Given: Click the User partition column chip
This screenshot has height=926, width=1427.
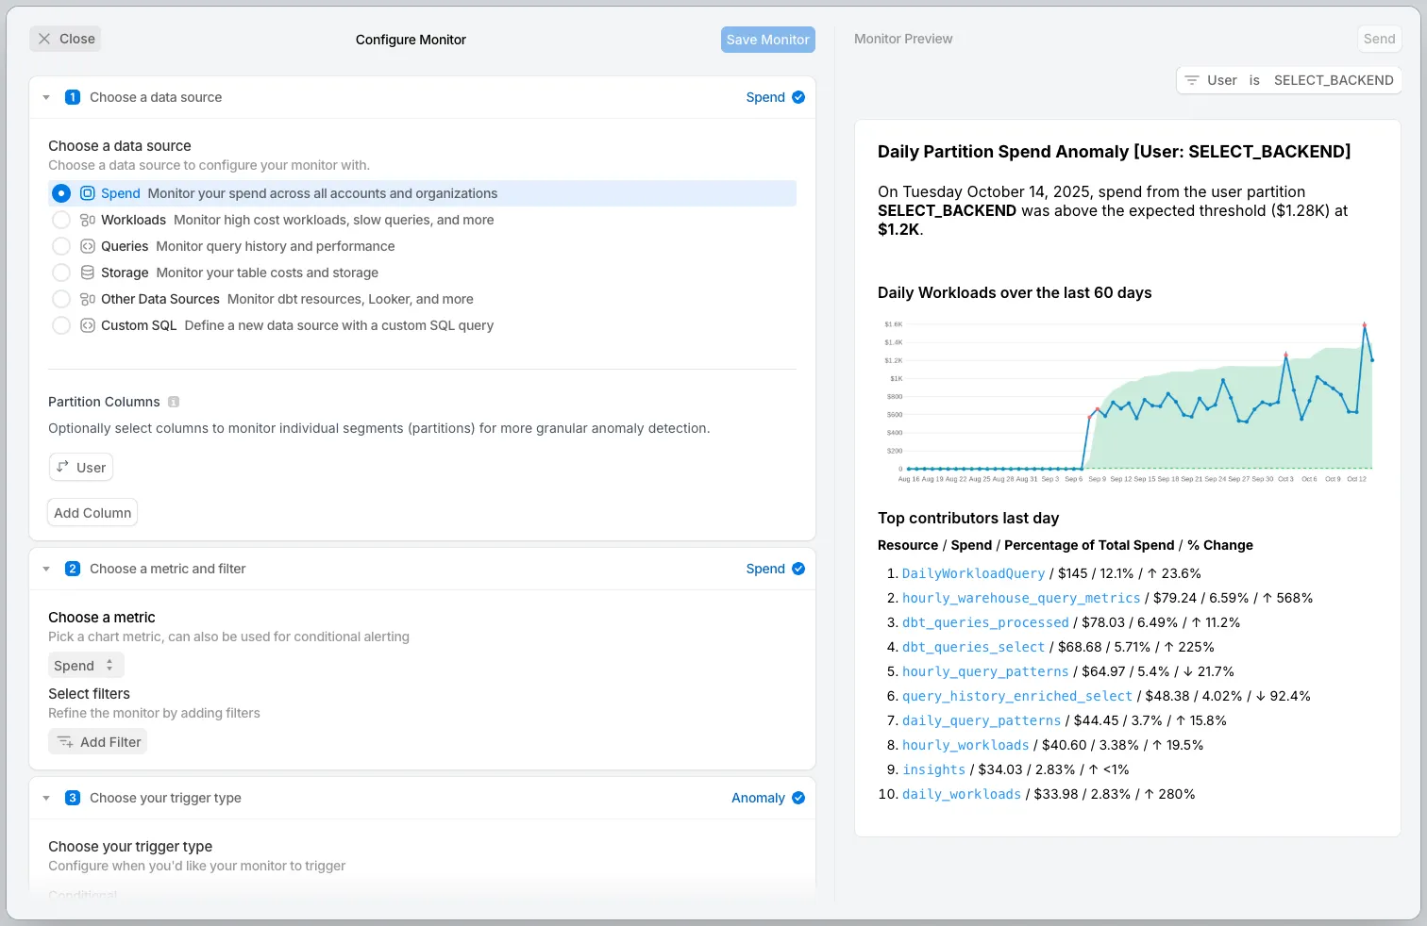Looking at the screenshot, I should point(81,468).
